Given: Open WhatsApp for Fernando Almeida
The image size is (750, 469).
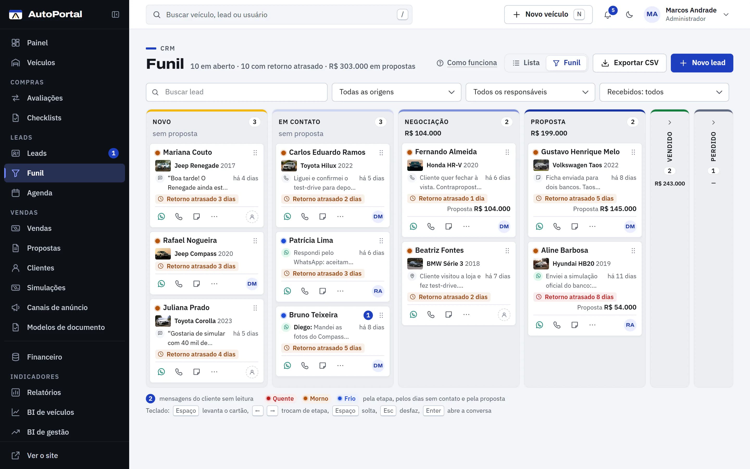Looking at the screenshot, I should point(414,226).
